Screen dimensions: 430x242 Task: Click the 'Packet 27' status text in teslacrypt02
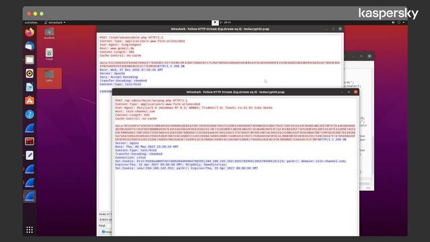pyautogui.click(x=105, y=214)
